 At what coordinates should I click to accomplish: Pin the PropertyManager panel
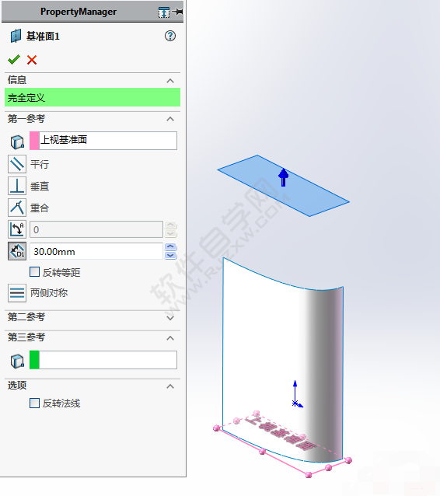[179, 12]
